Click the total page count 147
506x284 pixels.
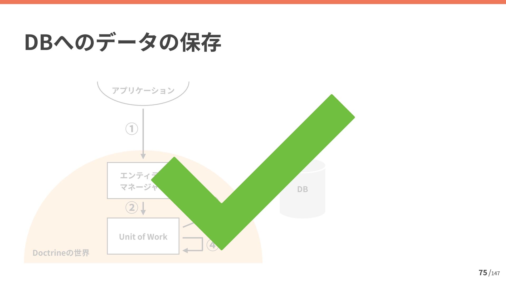click(x=495, y=273)
